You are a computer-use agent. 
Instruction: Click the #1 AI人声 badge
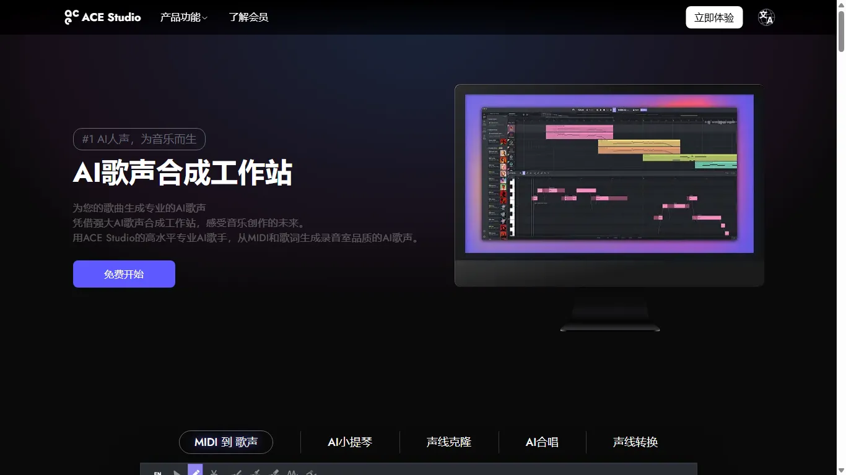[x=139, y=139]
